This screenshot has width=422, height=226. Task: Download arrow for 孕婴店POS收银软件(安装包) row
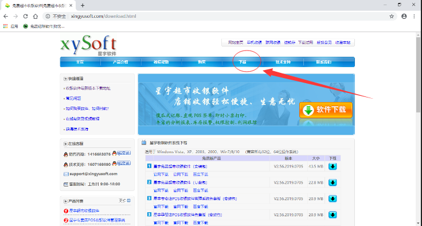point(333,215)
